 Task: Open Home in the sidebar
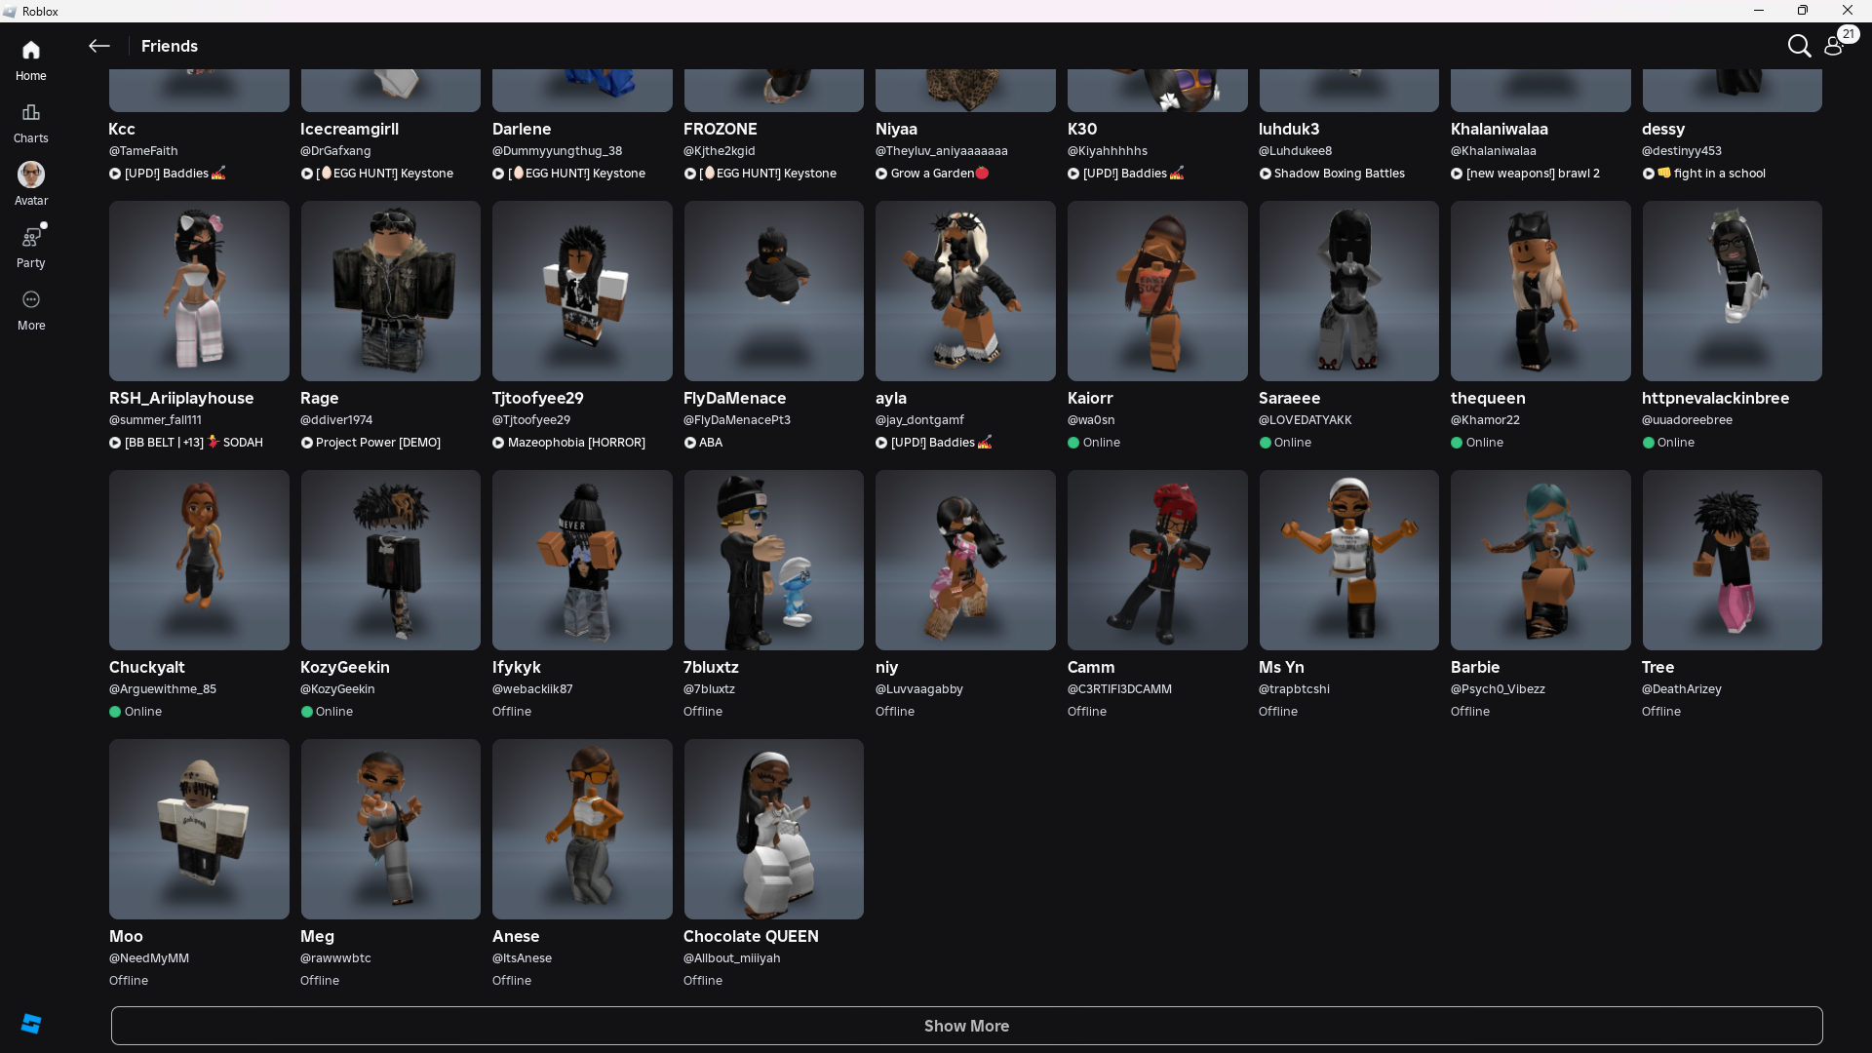click(x=31, y=59)
